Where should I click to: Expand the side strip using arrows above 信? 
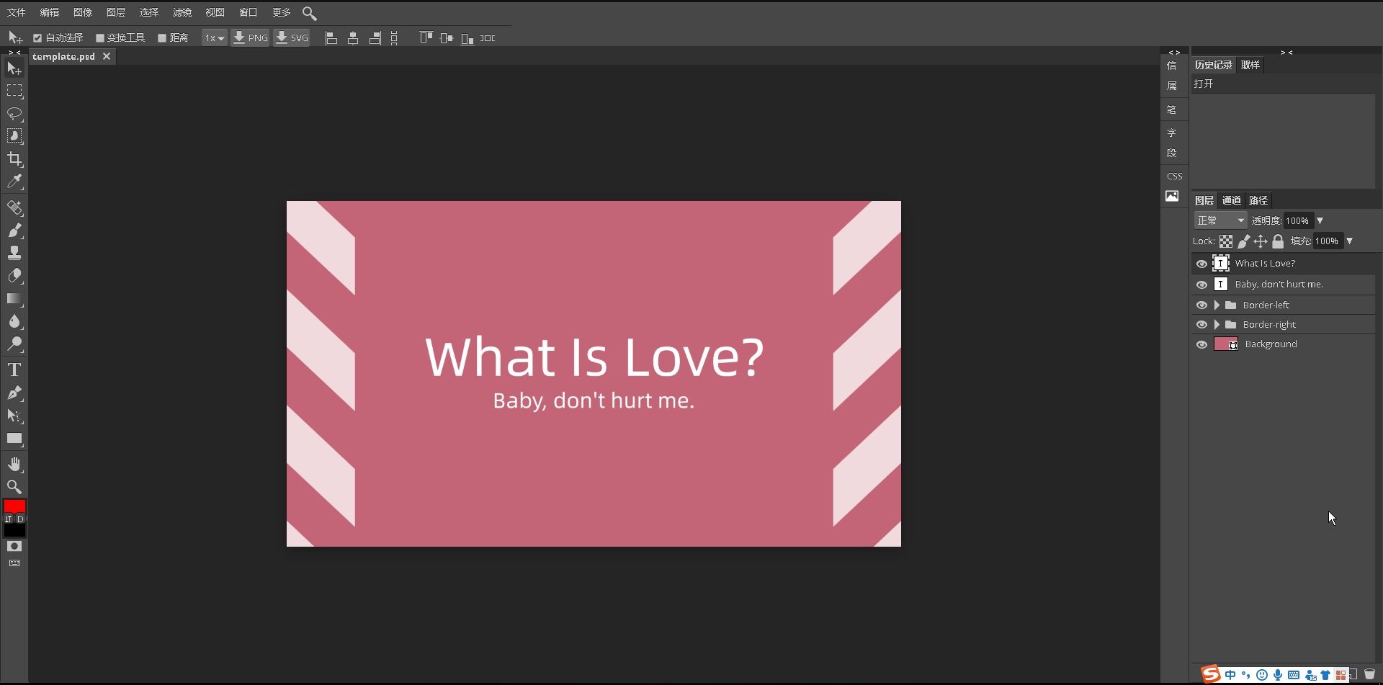[x=1174, y=53]
